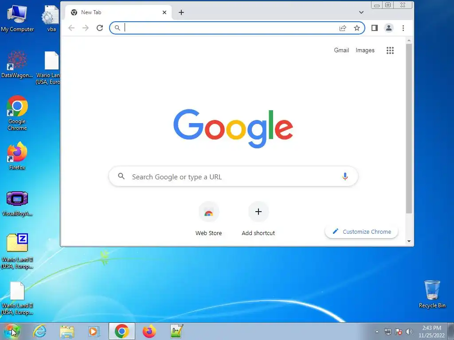Click the network tray icon
The height and width of the screenshot is (340, 454).
387,332
